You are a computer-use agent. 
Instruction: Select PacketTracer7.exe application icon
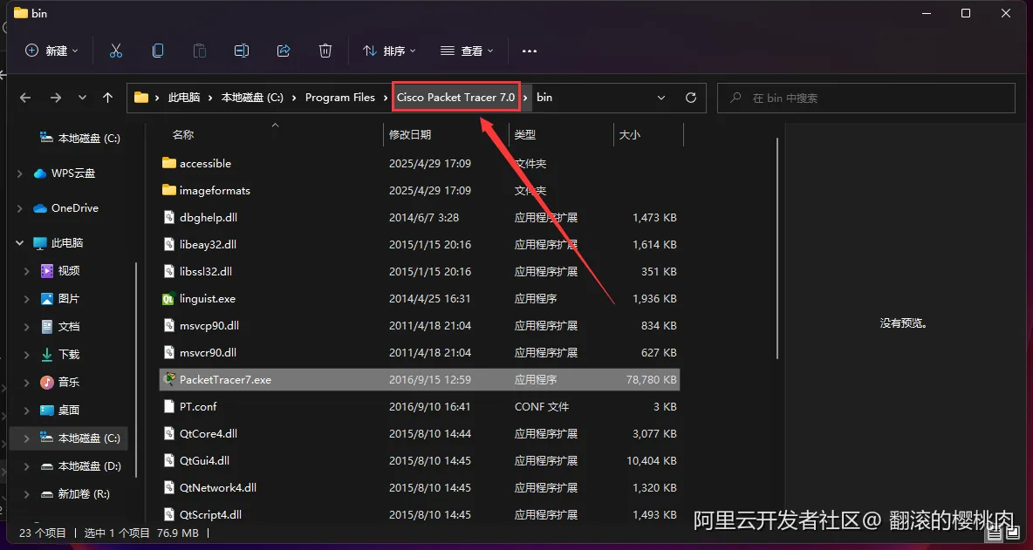tap(169, 379)
